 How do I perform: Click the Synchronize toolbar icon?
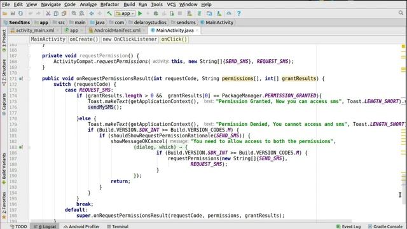coord(20,13)
